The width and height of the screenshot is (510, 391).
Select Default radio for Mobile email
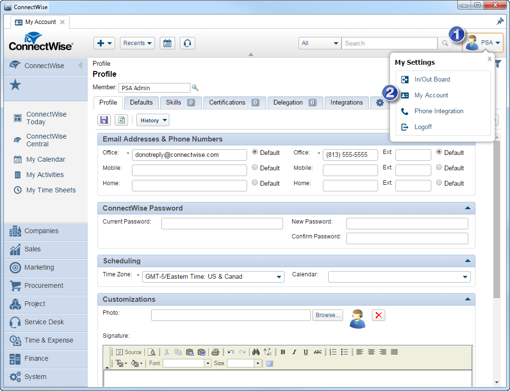click(x=255, y=167)
